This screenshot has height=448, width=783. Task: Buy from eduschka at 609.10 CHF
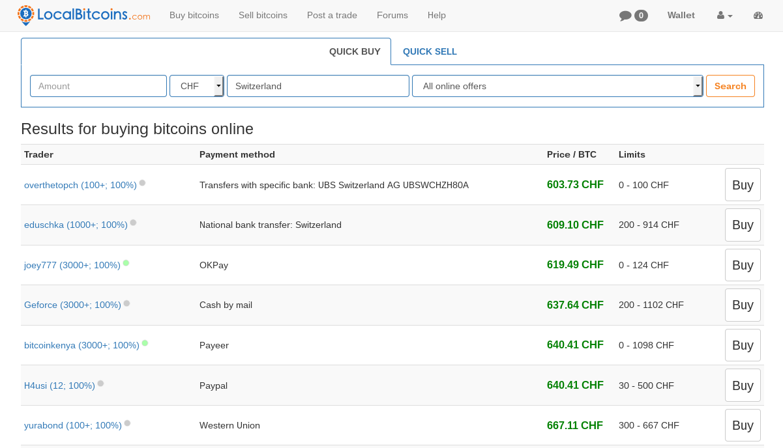[743, 225]
